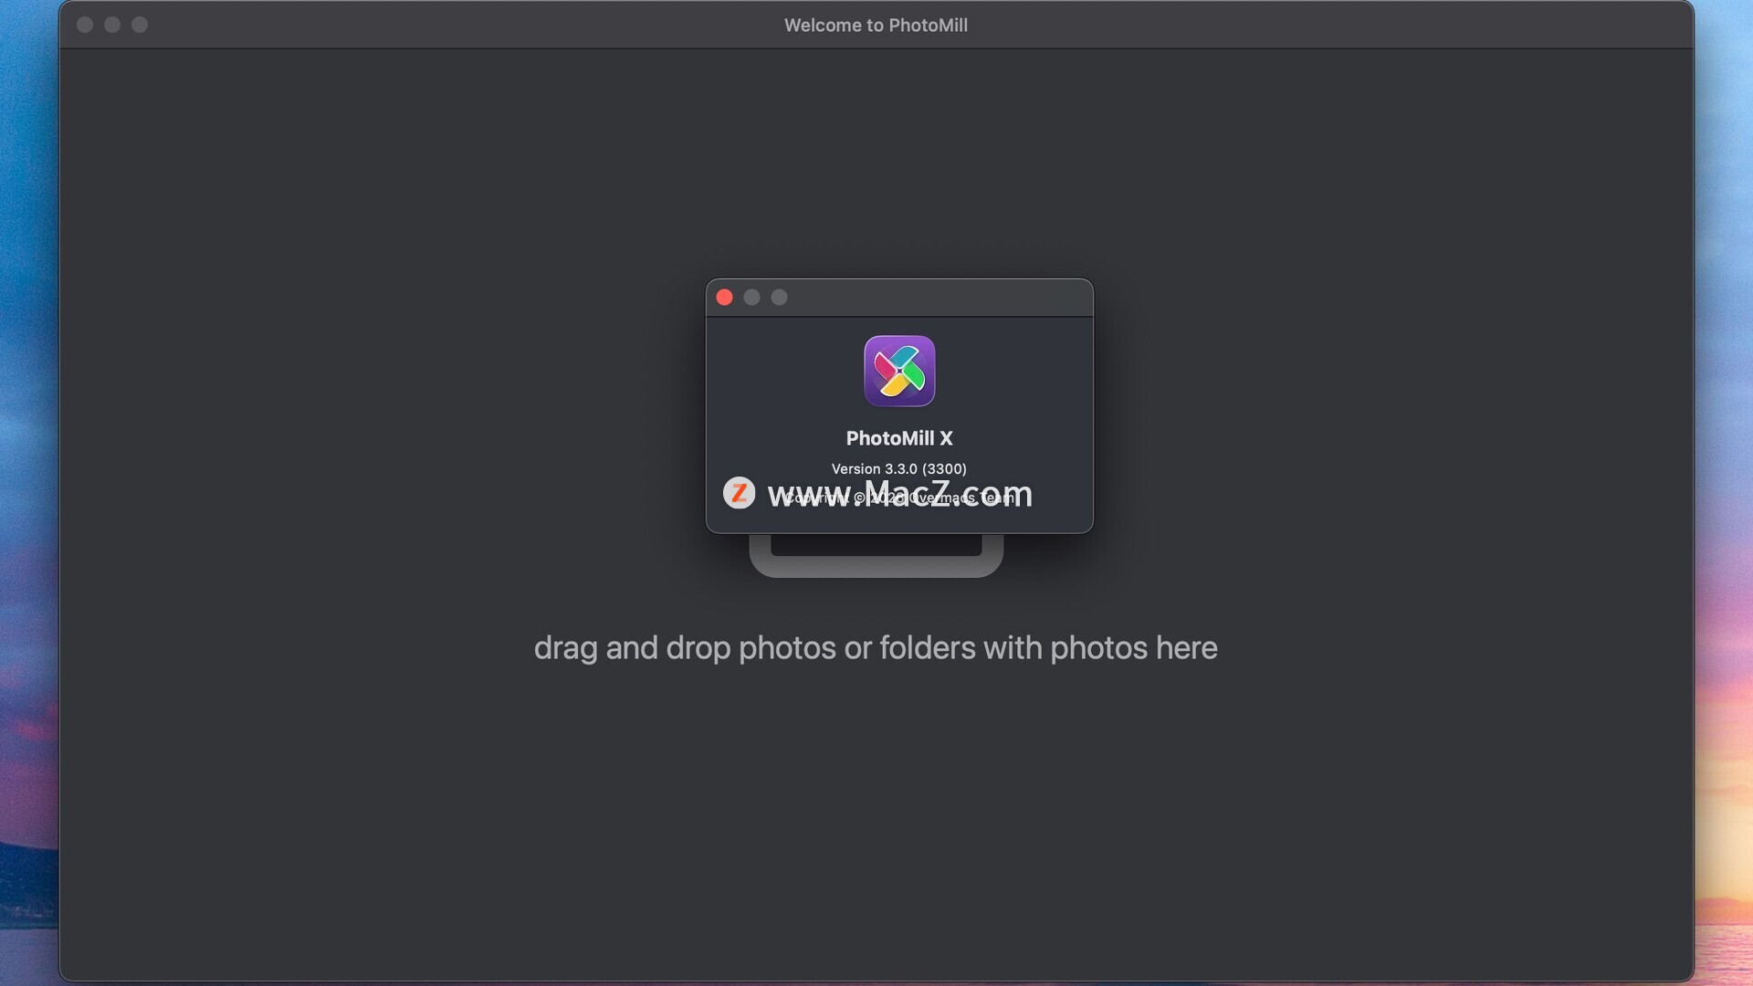Click the main window's dimmed minimize button
Viewport: 1753px width, 986px height.
tap(112, 25)
